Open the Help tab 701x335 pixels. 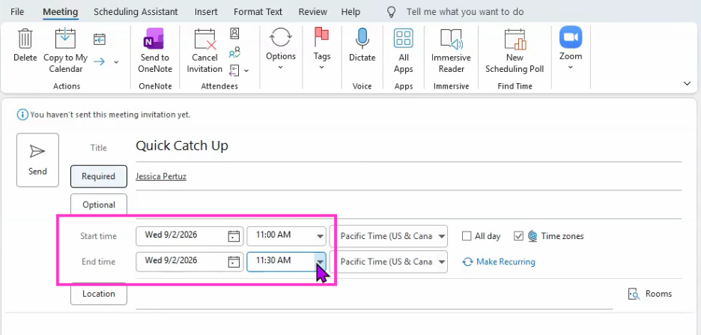click(350, 12)
